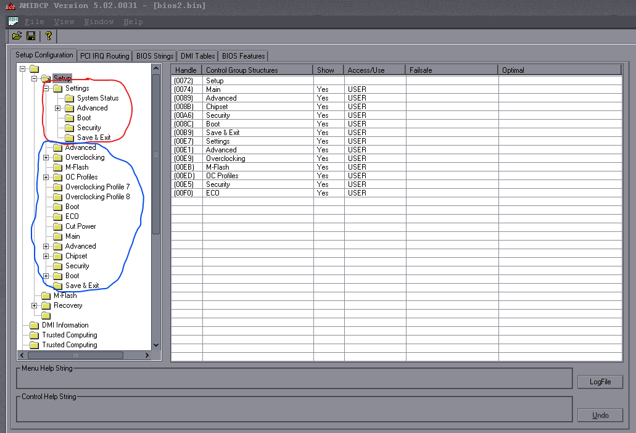Select the Setup Configuration tab
636x433 pixels.
click(x=44, y=55)
